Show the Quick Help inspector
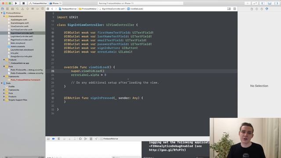The image size is (281, 158). [262, 9]
